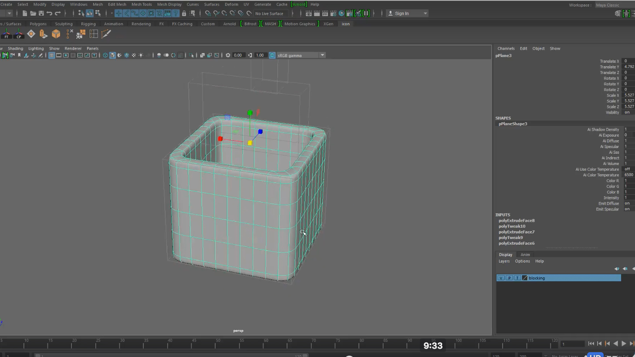Image resolution: width=635 pixels, height=357 pixels.
Task: Click the Save Scene icon
Action: tap(41, 13)
